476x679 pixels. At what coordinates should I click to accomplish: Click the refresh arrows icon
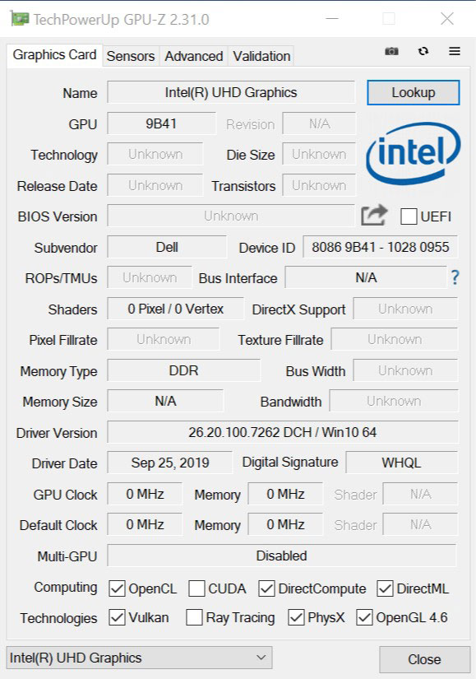click(x=423, y=51)
